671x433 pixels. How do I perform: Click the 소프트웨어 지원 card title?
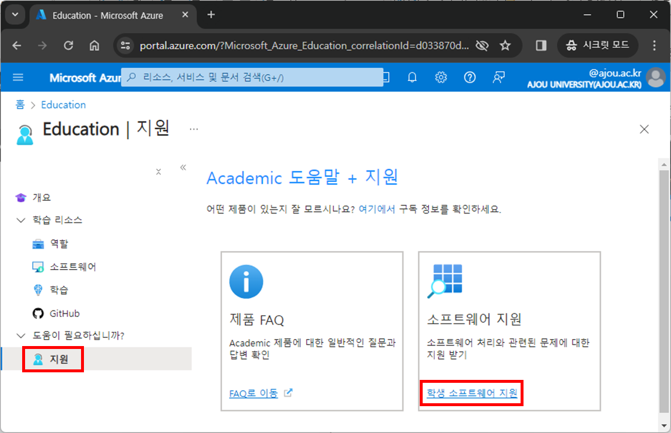(x=474, y=319)
